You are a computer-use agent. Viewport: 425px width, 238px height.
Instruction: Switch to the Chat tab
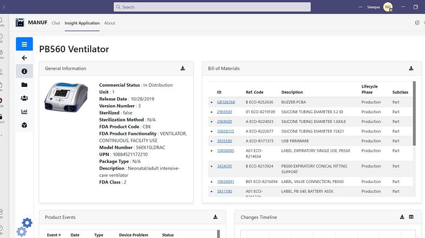(x=56, y=23)
